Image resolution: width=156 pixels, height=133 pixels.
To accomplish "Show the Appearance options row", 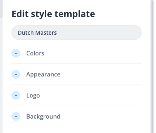I will [x=77, y=74].
